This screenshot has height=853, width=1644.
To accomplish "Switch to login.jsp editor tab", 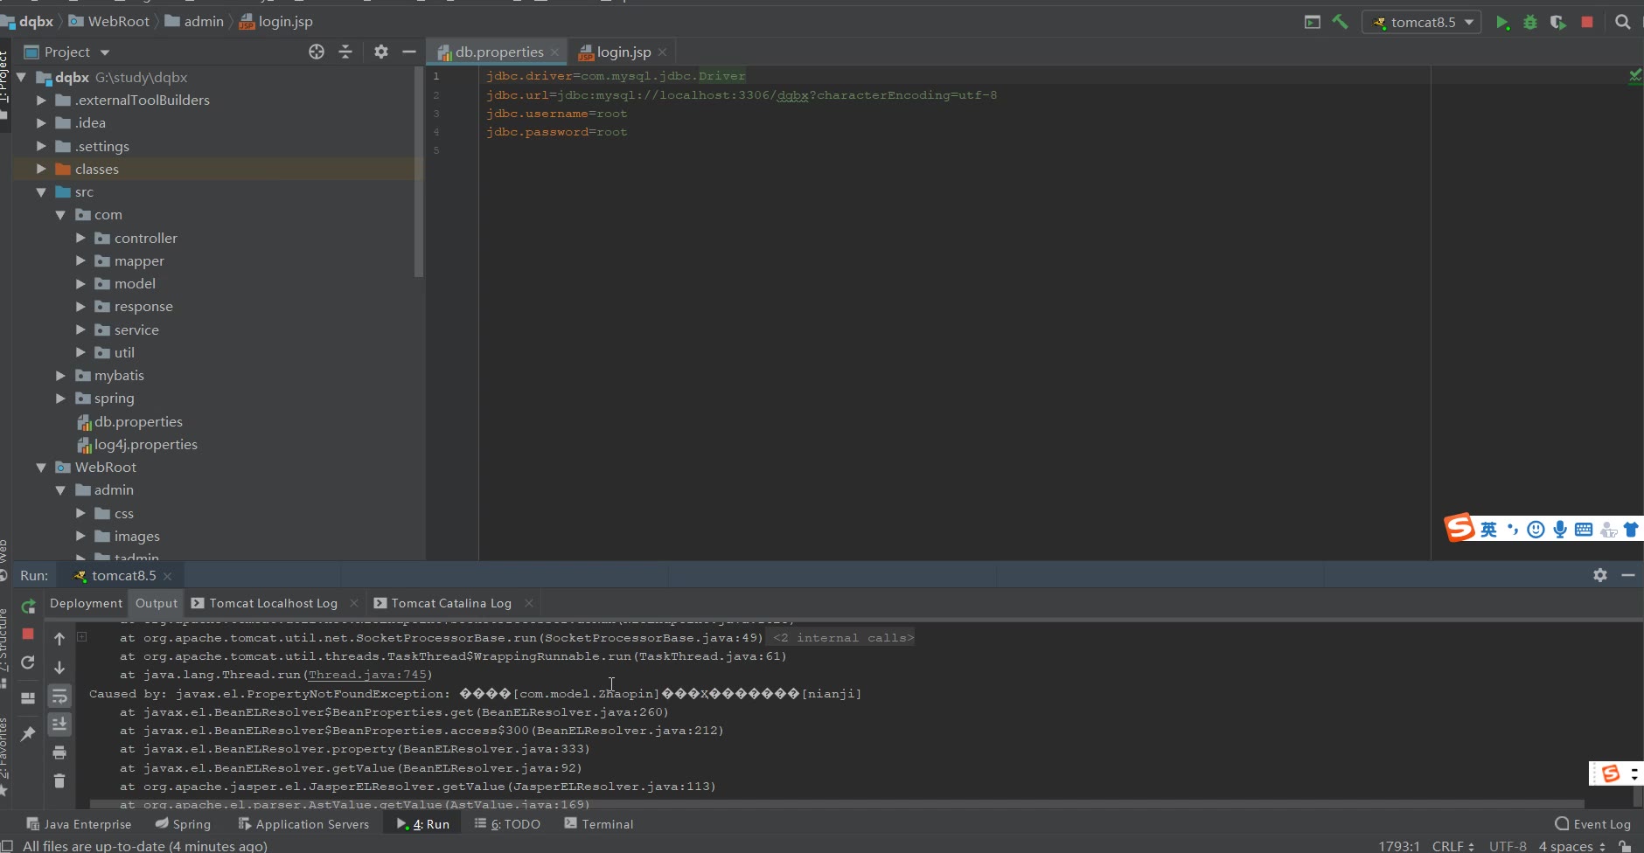I will pyautogui.click(x=623, y=52).
